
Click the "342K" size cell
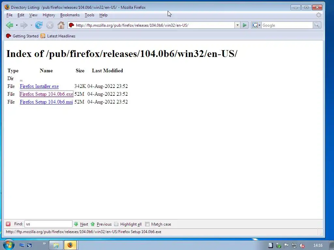tap(80, 86)
